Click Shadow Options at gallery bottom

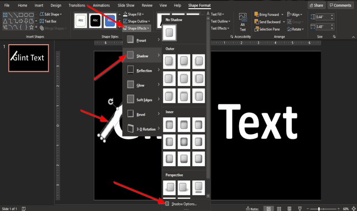[183, 203]
